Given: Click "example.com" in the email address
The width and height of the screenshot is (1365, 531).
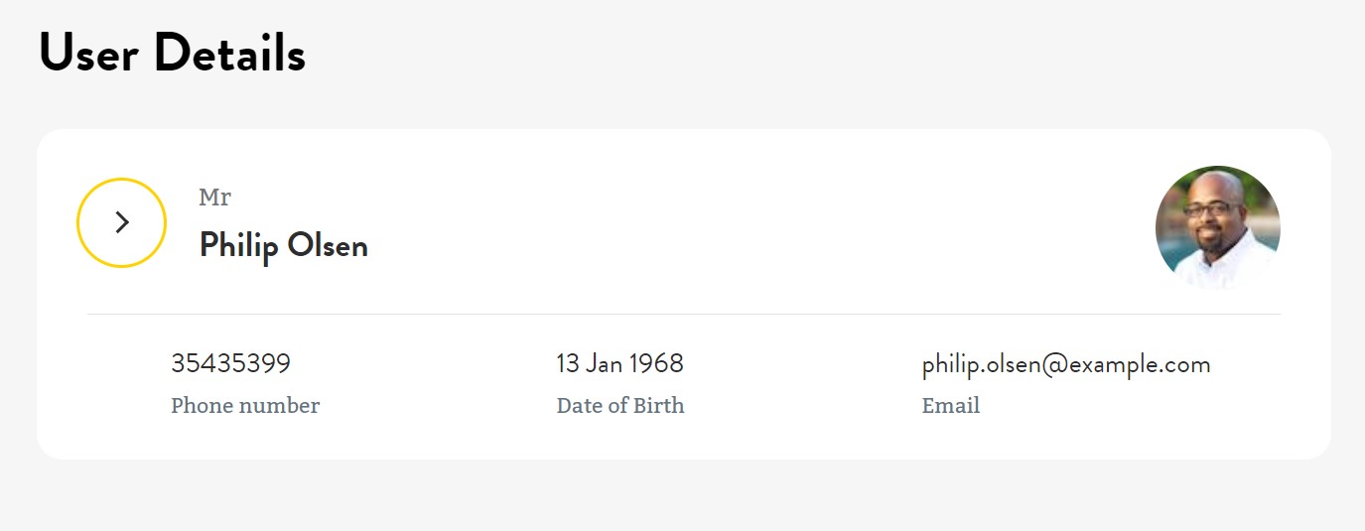Looking at the screenshot, I should click(1140, 364).
